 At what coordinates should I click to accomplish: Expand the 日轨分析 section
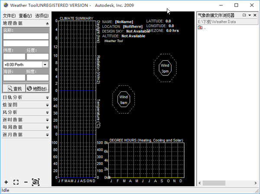(x=47, y=97)
